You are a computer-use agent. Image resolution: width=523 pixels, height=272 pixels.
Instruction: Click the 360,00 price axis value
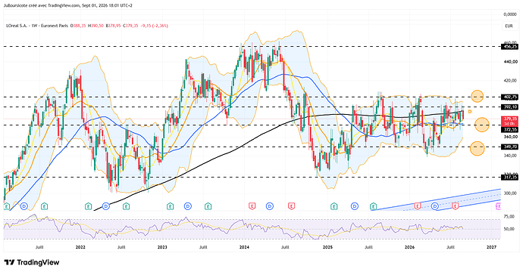(x=511, y=136)
